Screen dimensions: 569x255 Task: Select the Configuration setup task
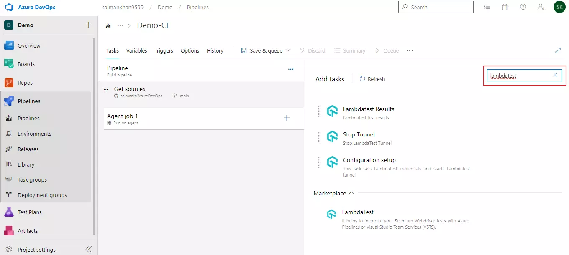point(369,160)
